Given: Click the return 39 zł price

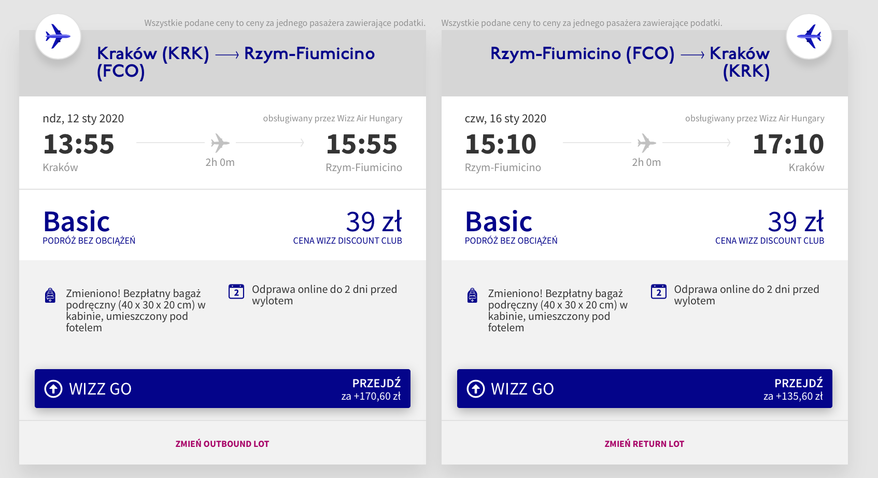Looking at the screenshot, I should [796, 222].
